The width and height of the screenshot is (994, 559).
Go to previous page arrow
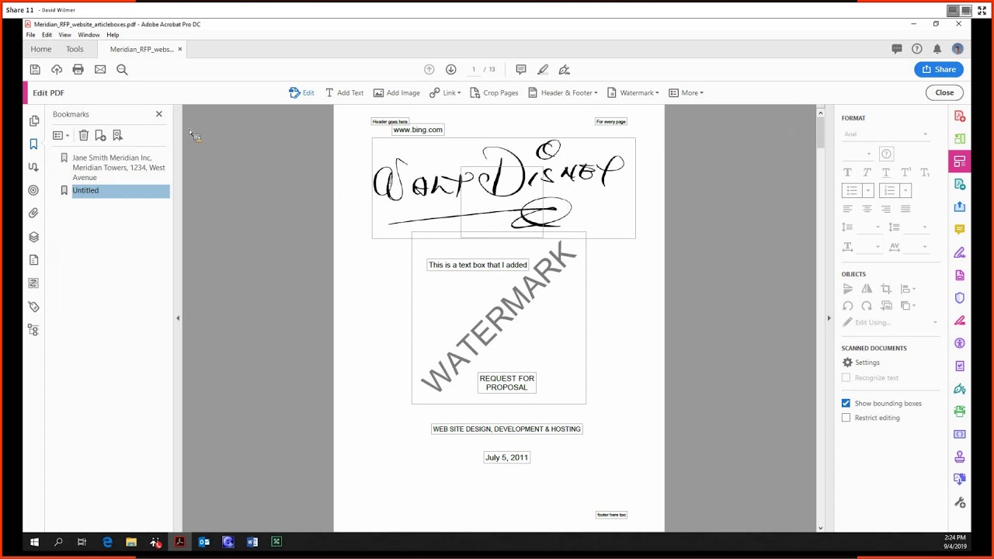coord(429,69)
